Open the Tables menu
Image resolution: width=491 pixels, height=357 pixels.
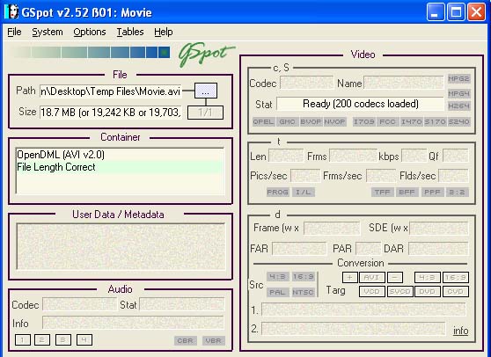click(130, 32)
